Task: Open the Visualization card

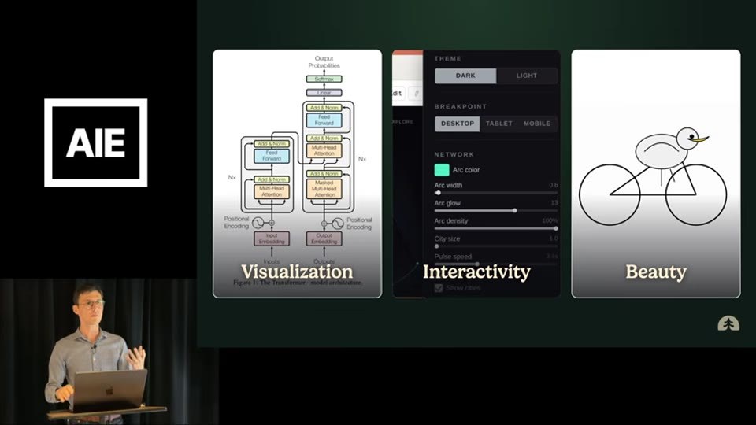Action: click(x=297, y=173)
